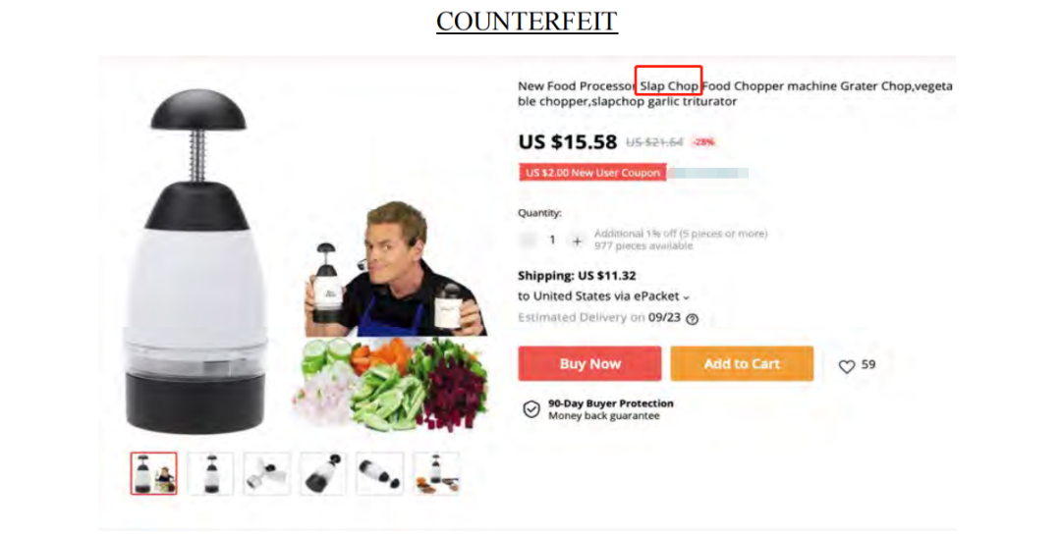Increase quantity with the plus button

coord(577,241)
